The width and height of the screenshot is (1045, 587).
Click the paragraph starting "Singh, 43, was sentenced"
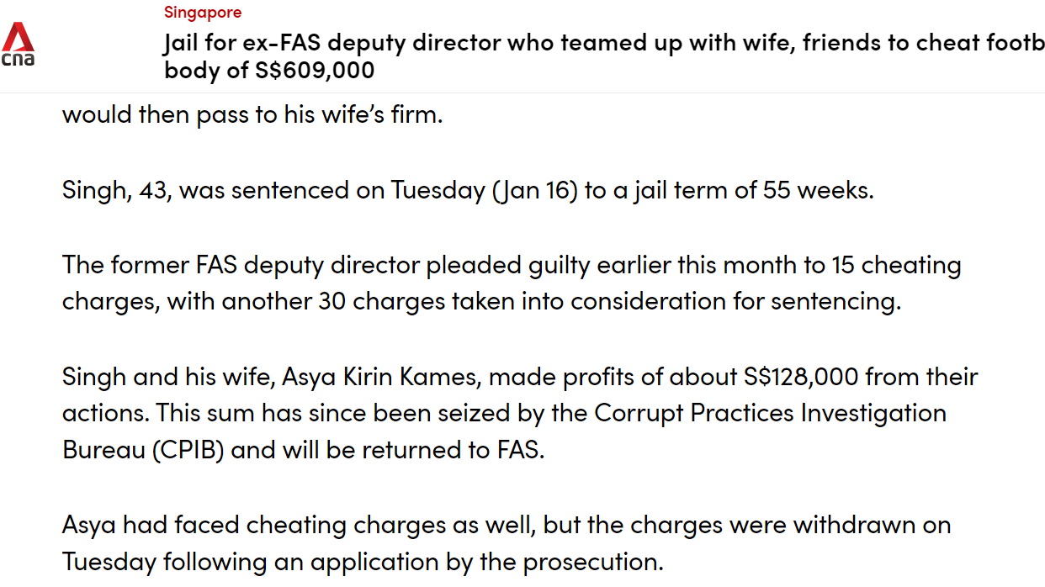point(469,190)
